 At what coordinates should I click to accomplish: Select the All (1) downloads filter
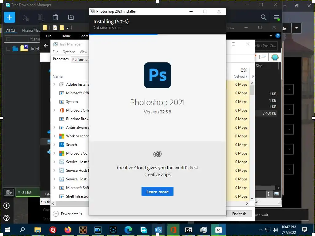[10, 30]
